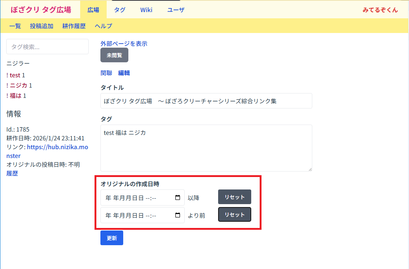
Task: Reset the 以降 date with リセット
Action: (x=235, y=197)
